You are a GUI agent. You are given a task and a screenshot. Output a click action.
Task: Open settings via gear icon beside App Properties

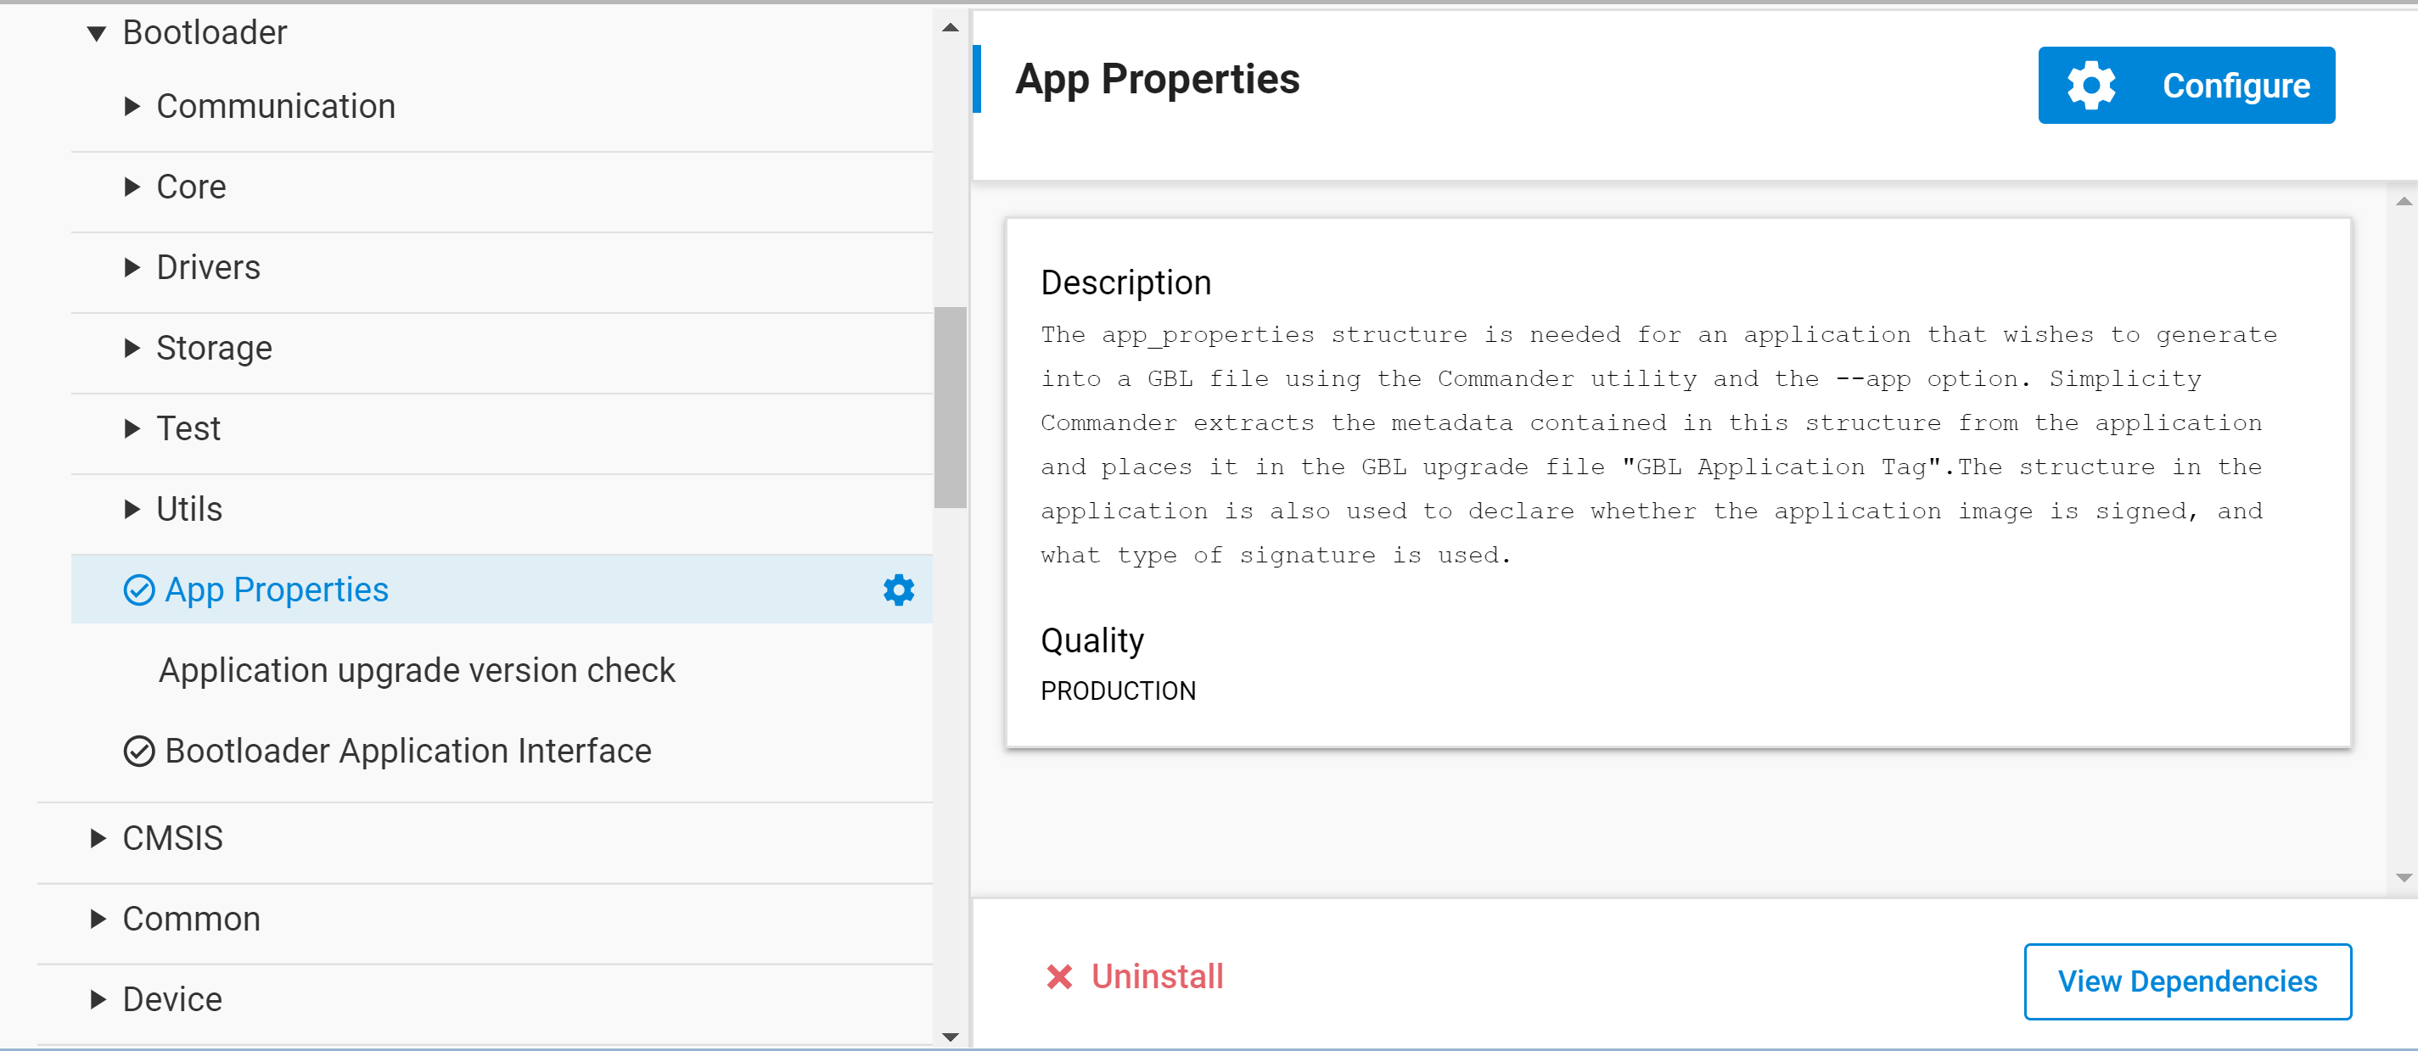pos(898,590)
